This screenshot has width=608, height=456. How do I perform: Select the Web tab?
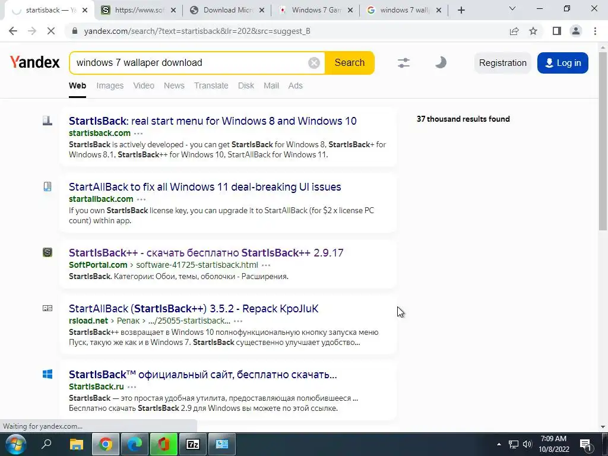coord(77,85)
